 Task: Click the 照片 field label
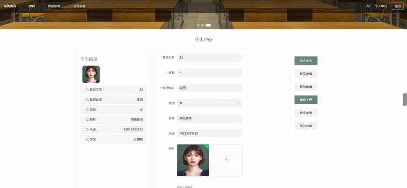(171, 149)
